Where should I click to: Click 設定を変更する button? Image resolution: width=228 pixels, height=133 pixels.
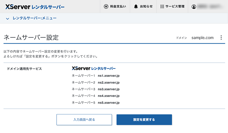(144, 120)
